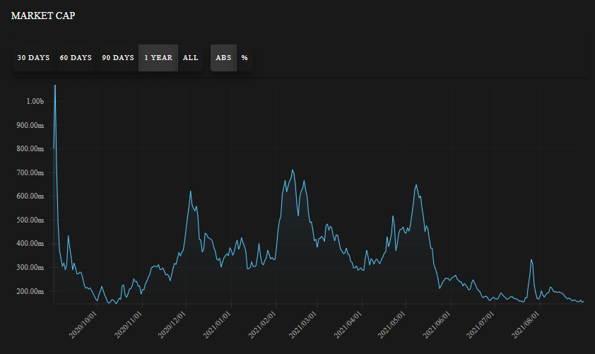Viewport: 595px width, 354px height.
Task: Click the 2021/06/01 date label
Action: click(437, 325)
